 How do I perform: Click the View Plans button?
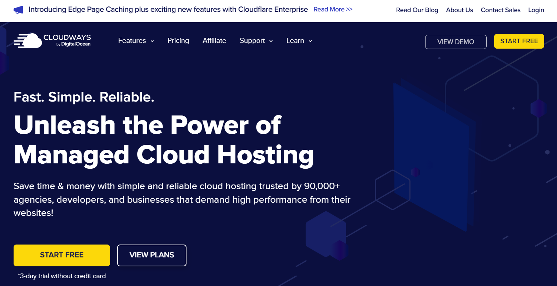click(x=152, y=255)
